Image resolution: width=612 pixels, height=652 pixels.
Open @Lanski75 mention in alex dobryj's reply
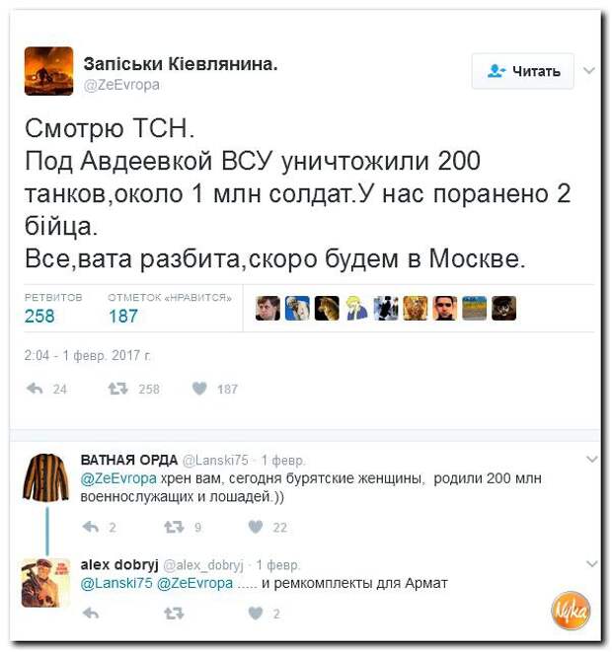coord(116,583)
